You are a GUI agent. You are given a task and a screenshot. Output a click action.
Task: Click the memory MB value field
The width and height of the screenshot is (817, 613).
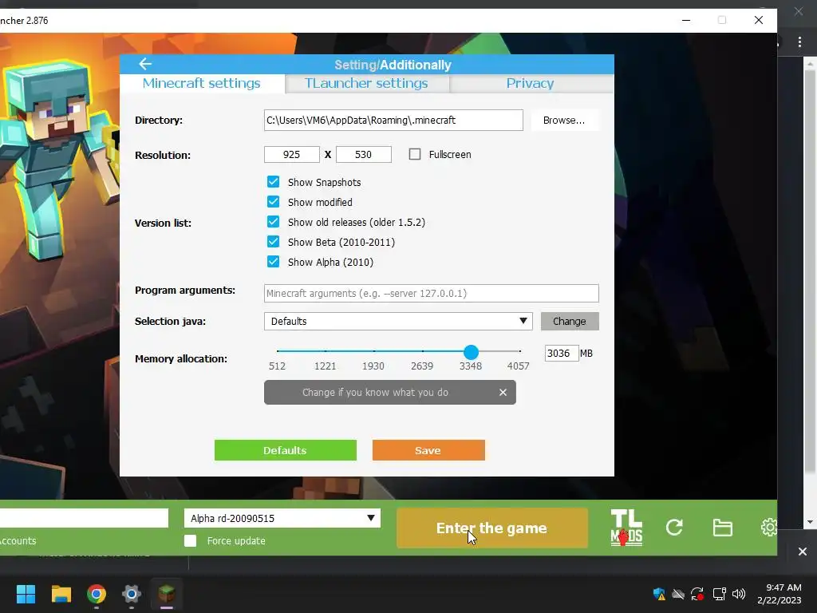coord(562,353)
